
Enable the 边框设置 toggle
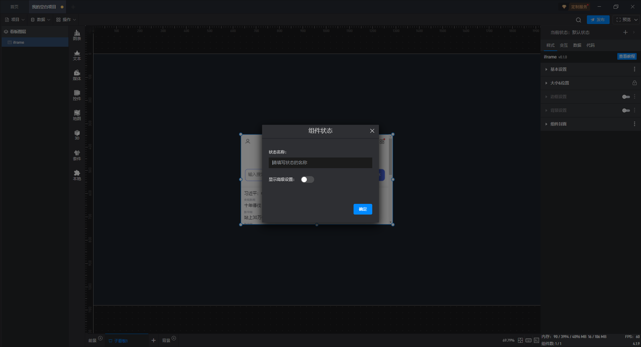pyautogui.click(x=626, y=97)
